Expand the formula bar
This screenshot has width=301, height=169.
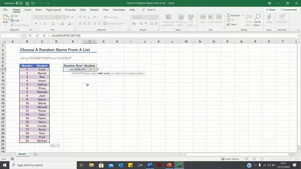click(298, 36)
